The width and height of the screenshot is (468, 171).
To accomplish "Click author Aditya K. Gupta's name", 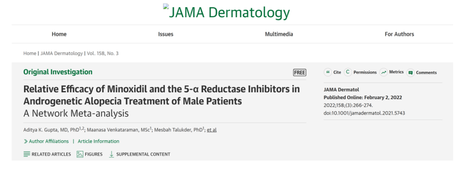I will [x=51, y=130].
